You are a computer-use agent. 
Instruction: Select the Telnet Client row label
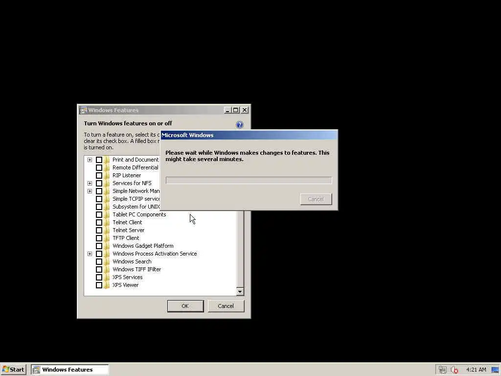point(127,223)
